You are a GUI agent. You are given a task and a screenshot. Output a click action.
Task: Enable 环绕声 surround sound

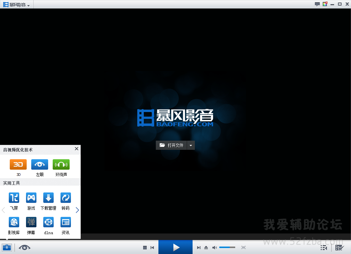(x=61, y=164)
